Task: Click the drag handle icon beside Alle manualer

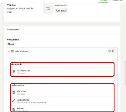Action: point(12,51)
